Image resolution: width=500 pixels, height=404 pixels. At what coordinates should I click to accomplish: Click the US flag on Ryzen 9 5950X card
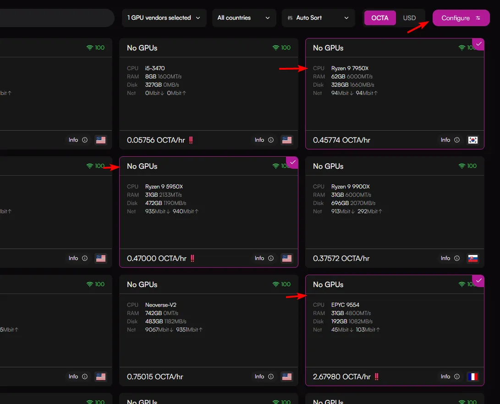pos(287,258)
